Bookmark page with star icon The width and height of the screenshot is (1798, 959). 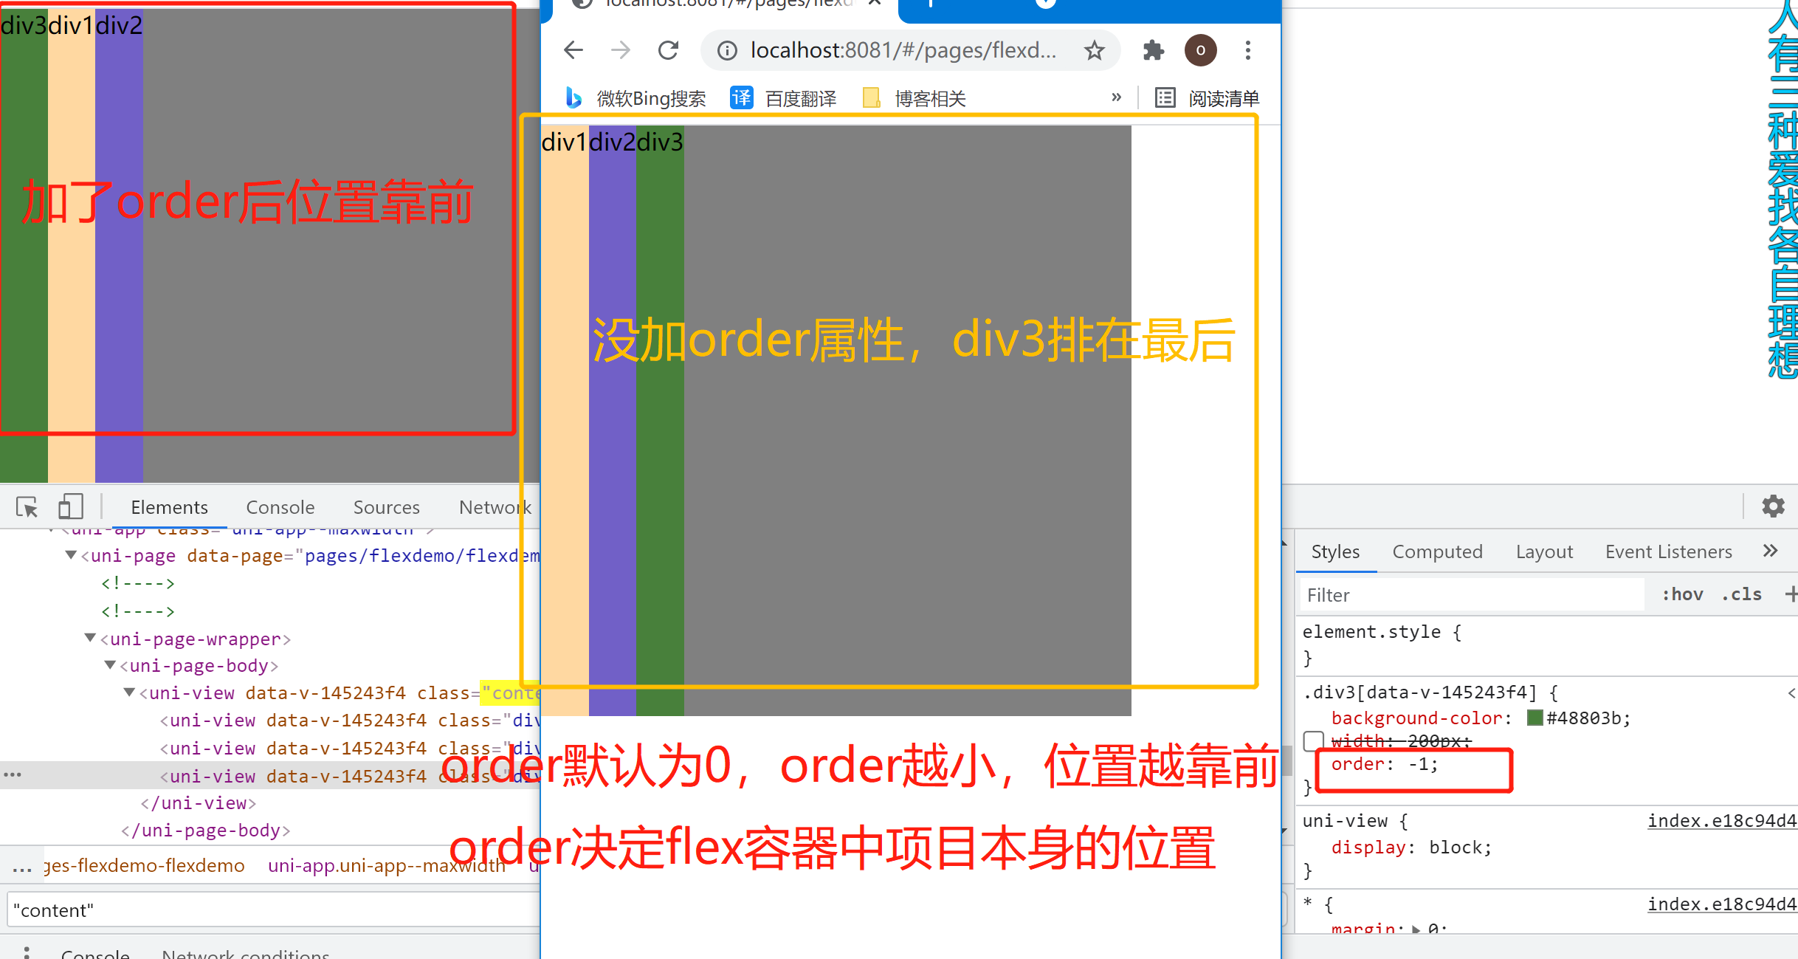point(1094,50)
